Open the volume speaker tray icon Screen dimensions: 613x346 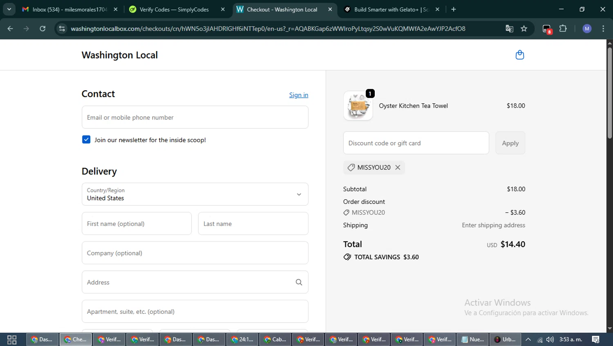click(550, 339)
